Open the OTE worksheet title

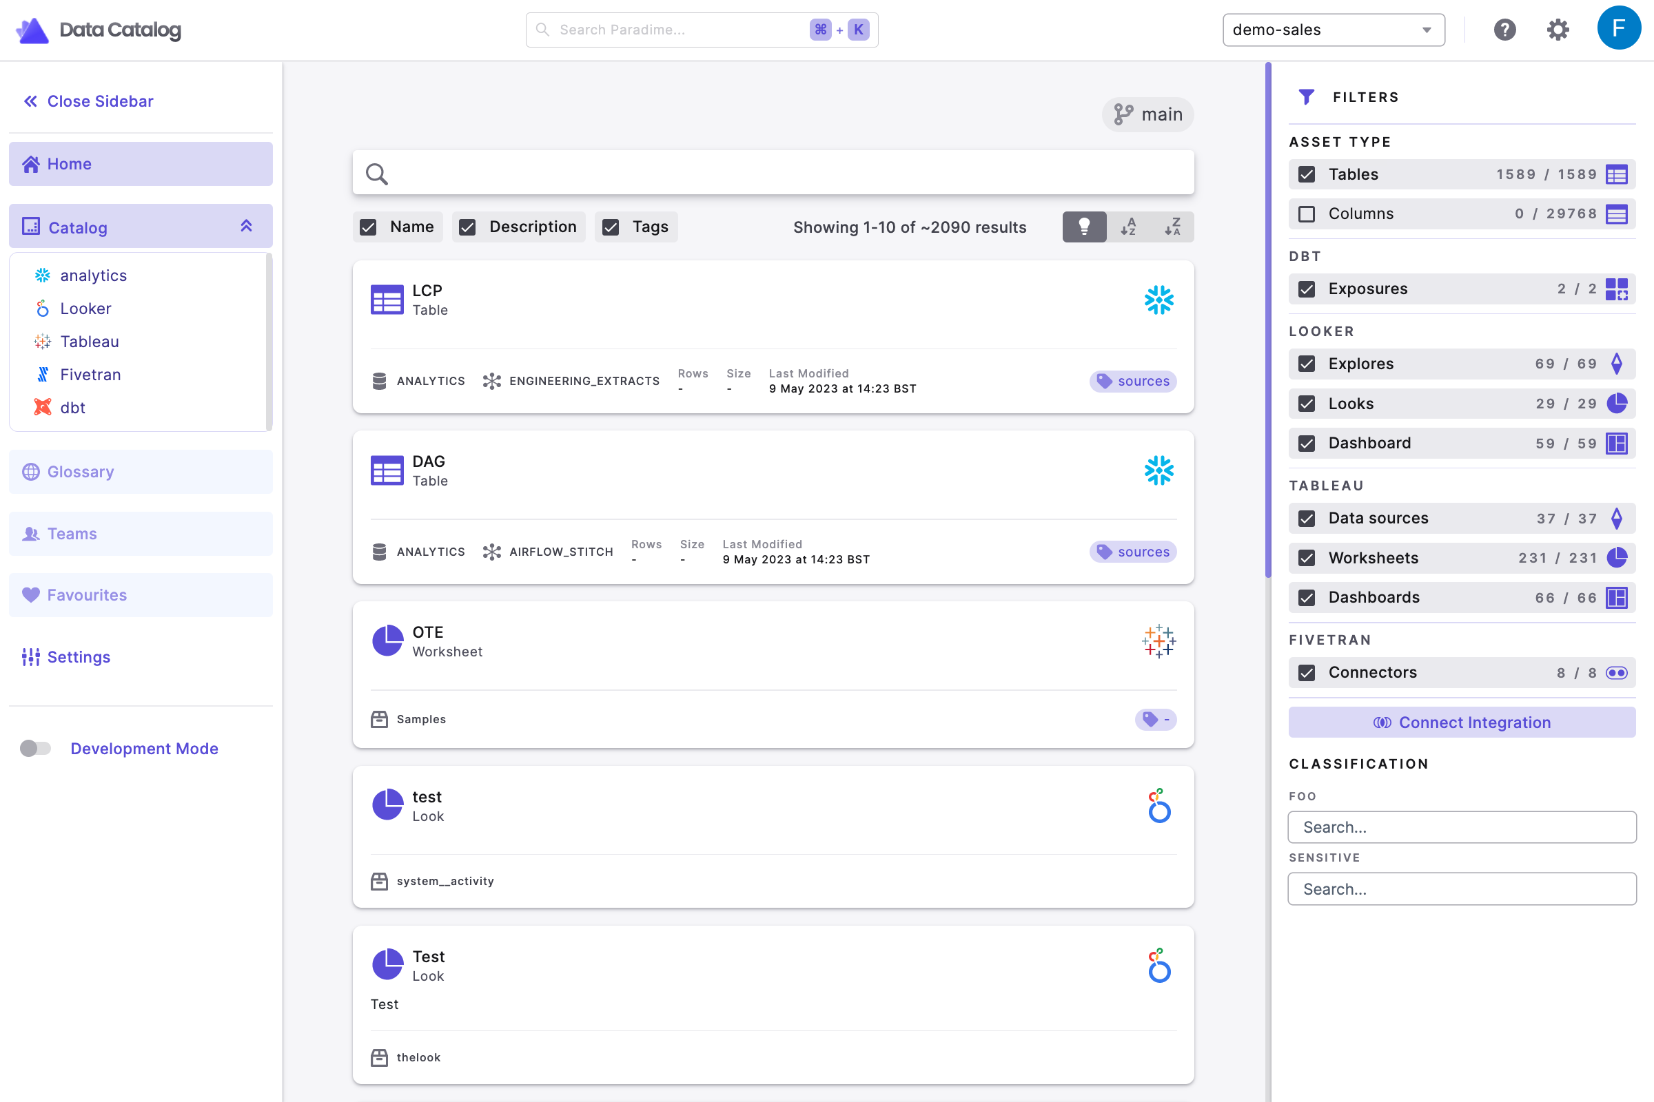pyautogui.click(x=427, y=632)
